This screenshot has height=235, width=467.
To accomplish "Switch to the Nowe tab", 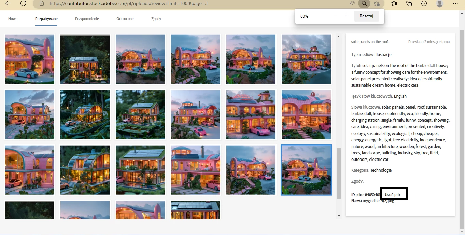I will tap(13, 19).
